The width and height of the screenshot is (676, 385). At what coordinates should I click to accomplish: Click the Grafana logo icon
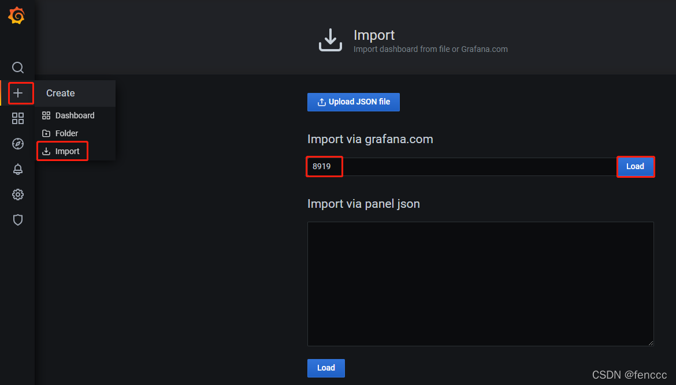click(x=17, y=16)
